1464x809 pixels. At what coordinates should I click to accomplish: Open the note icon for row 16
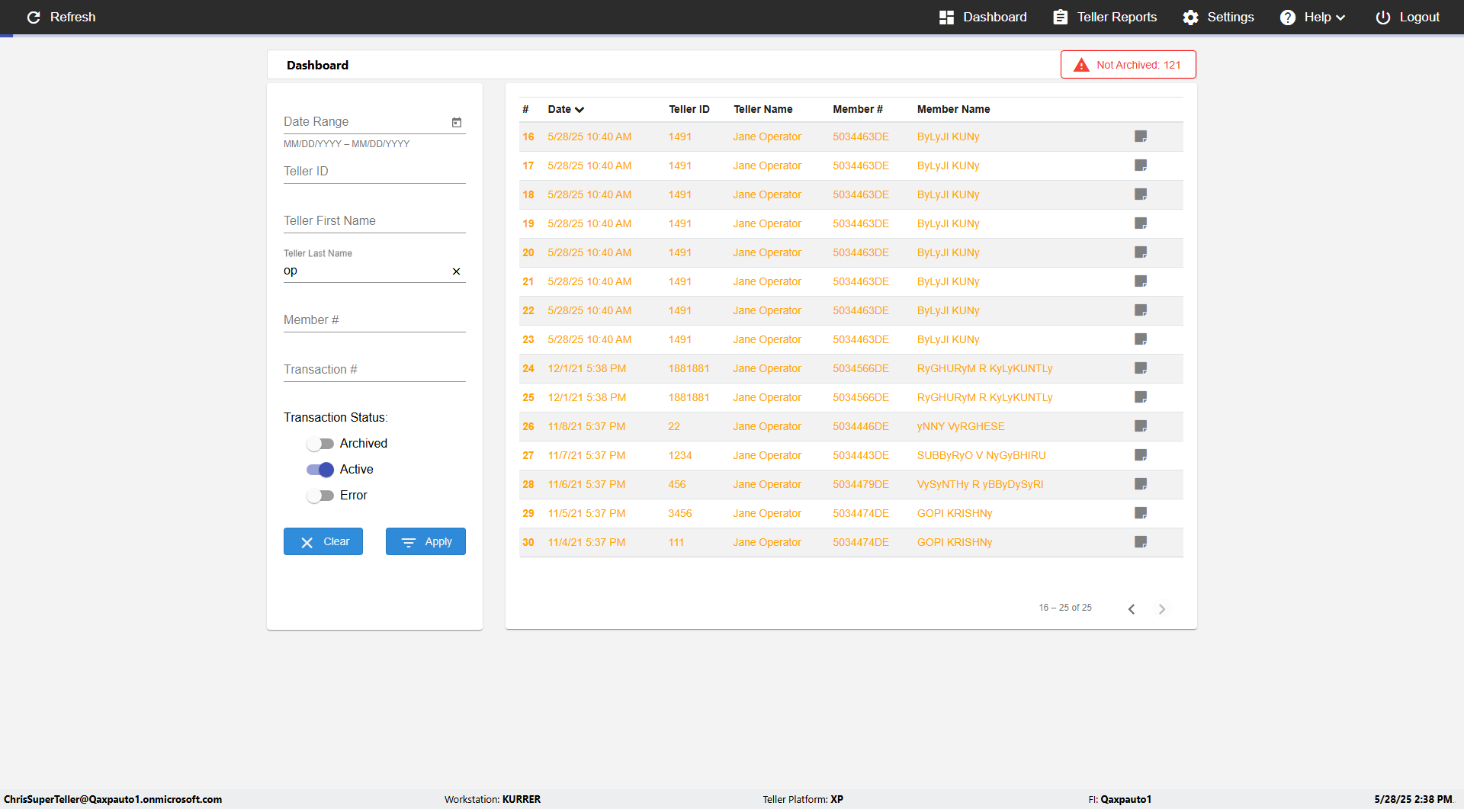click(1141, 136)
